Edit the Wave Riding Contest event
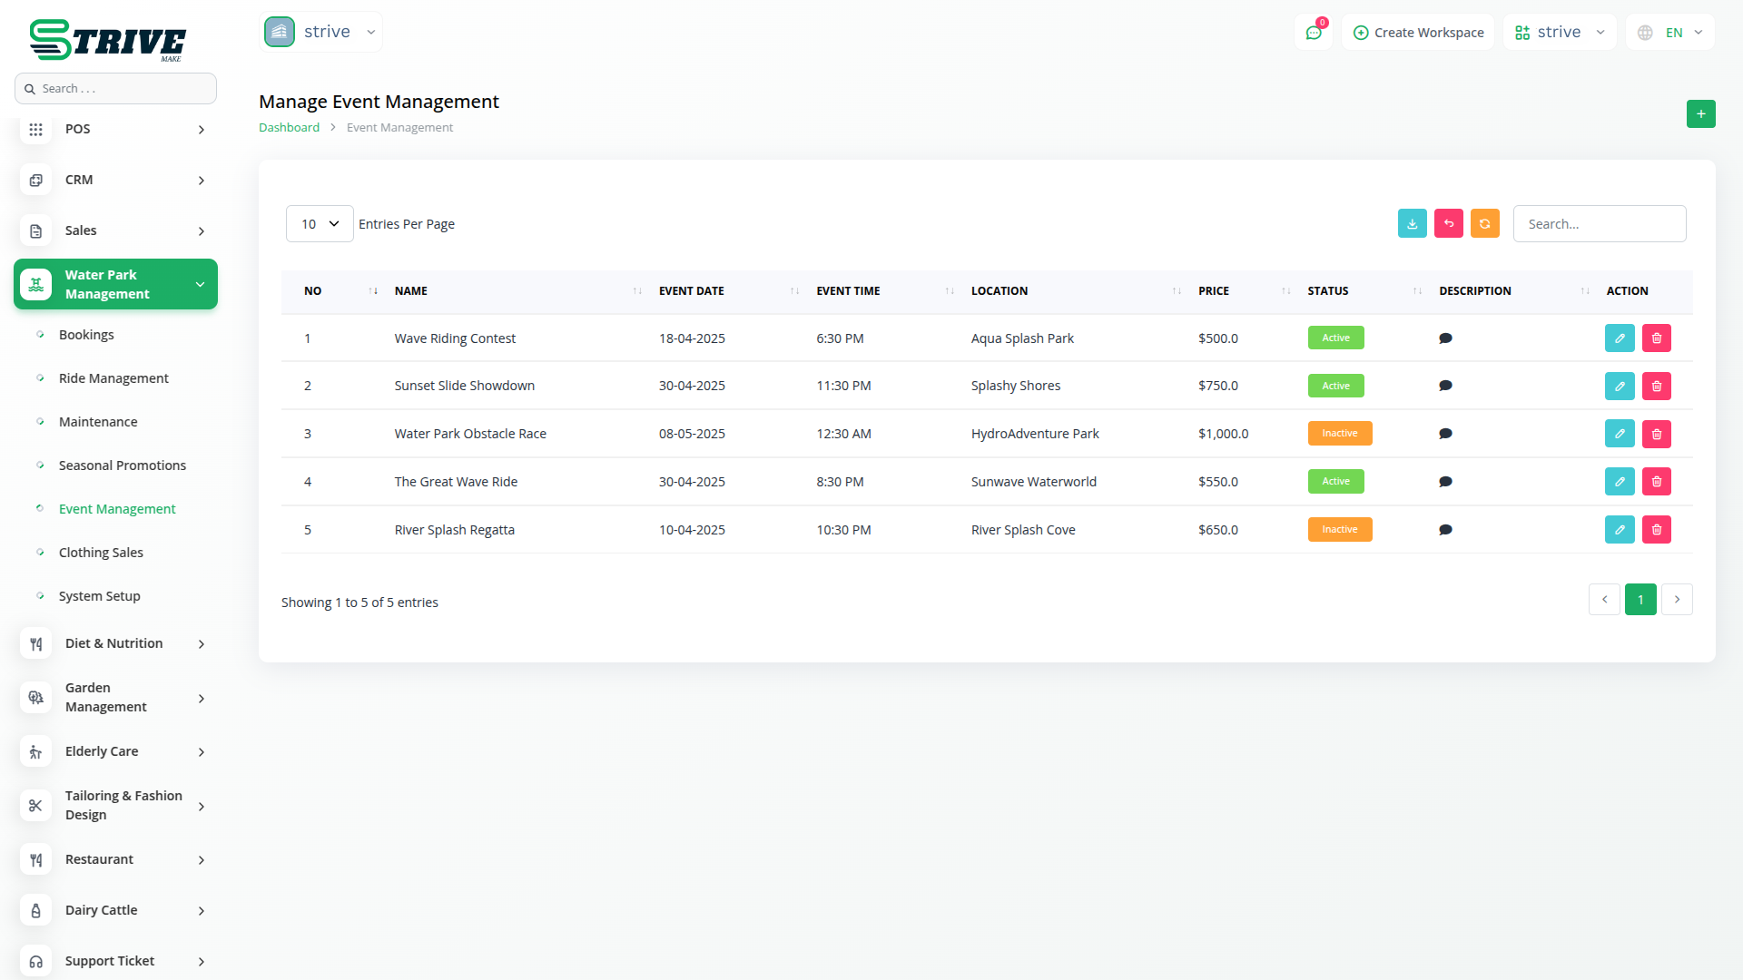Image resolution: width=1743 pixels, height=980 pixels. pos(1619,338)
